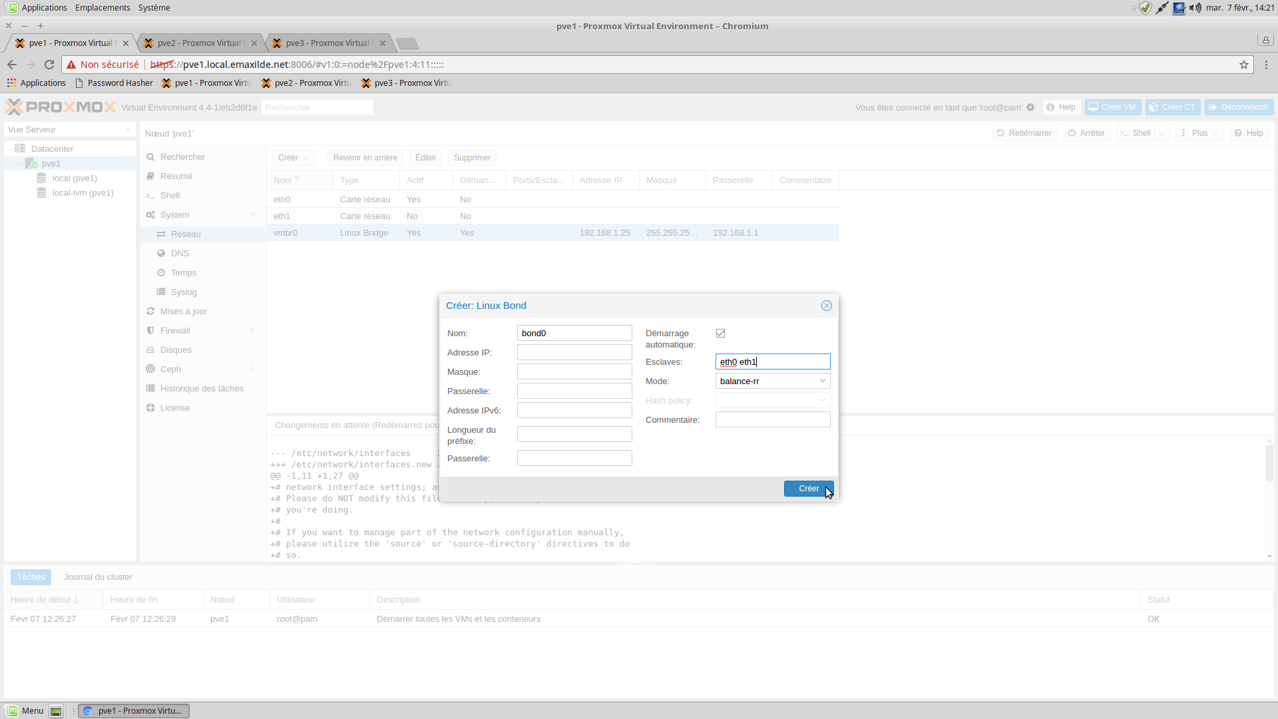The width and height of the screenshot is (1278, 719).
Task: Open the Plus dropdown menu
Action: 1199,133
